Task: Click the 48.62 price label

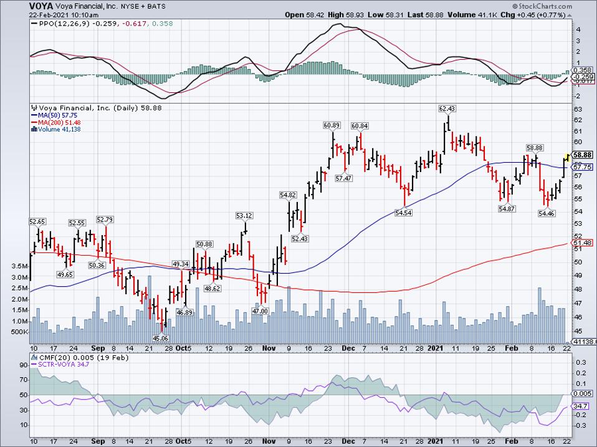Action: tap(213, 289)
